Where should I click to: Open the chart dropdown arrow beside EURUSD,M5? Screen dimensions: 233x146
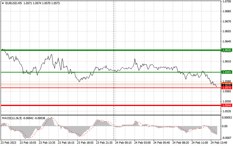(x=3, y=3)
